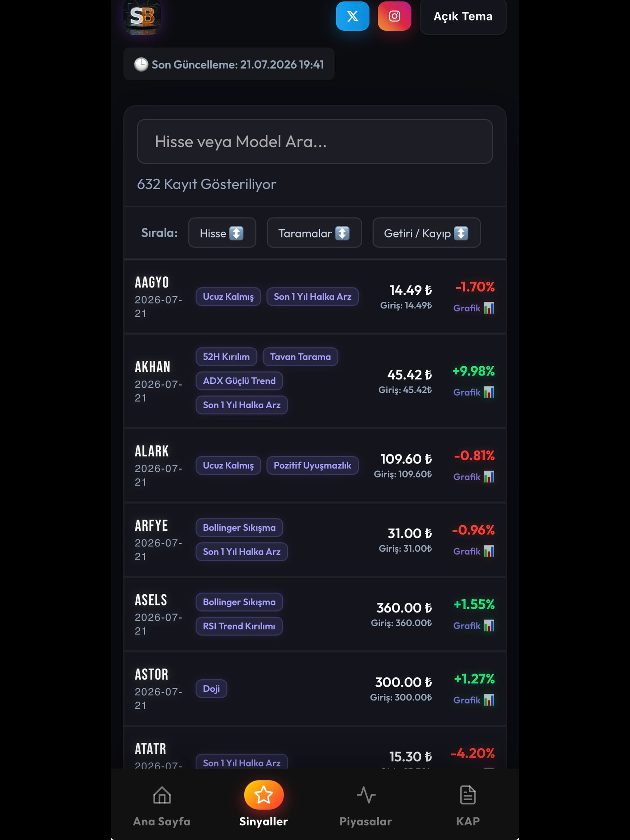Click Son 1 Yıl Halka Arz tag on AKHAN
Screen dimensions: 630x840
click(242, 405)
